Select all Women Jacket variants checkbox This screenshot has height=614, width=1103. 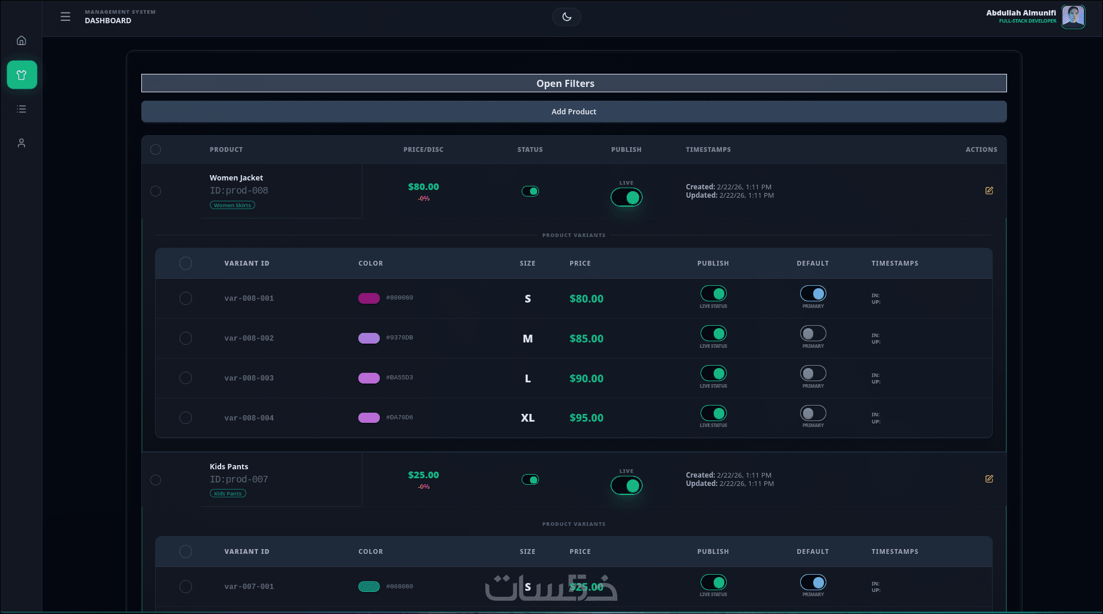point(185,263)
